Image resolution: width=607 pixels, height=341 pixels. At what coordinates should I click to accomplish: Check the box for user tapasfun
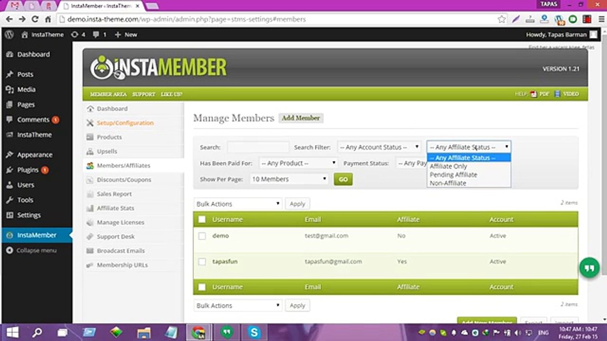(202, 261)
